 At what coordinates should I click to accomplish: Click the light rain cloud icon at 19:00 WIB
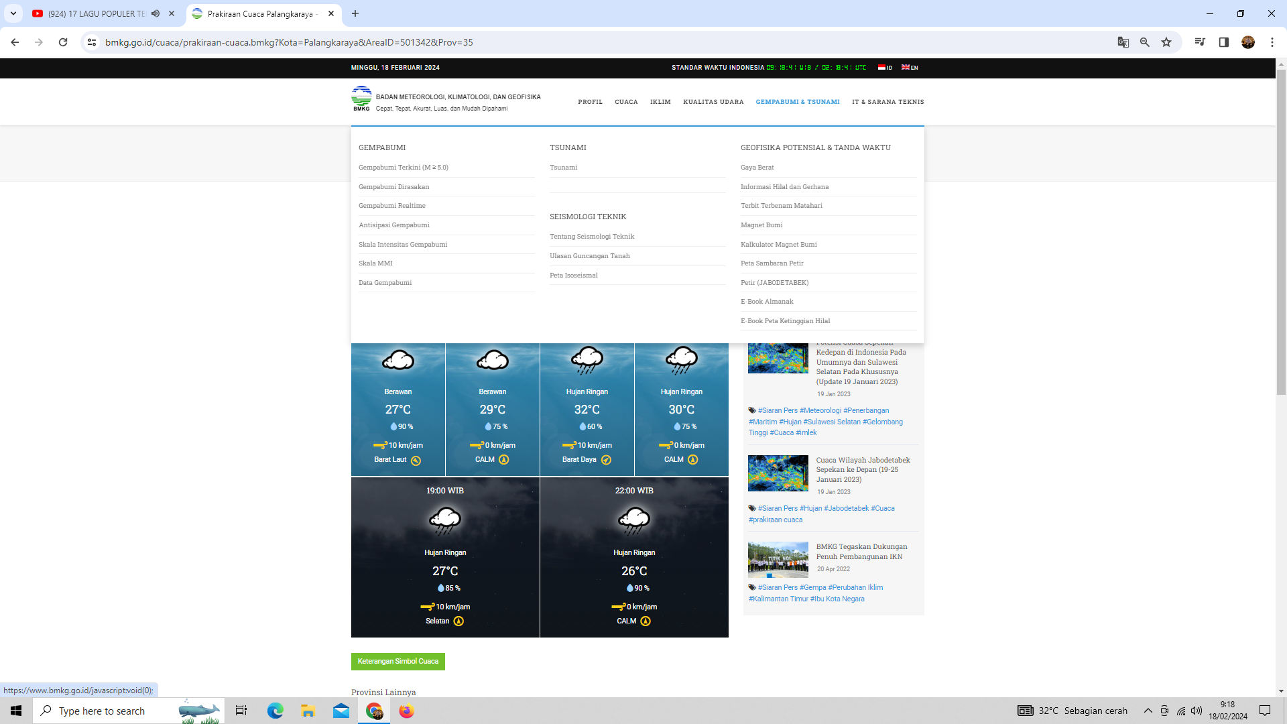coord(445,520)
